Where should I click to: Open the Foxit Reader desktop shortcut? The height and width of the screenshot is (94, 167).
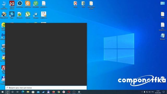click(x=28, y=4)
